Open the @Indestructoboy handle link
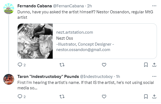The image size is (161, 104). [96, 77]
